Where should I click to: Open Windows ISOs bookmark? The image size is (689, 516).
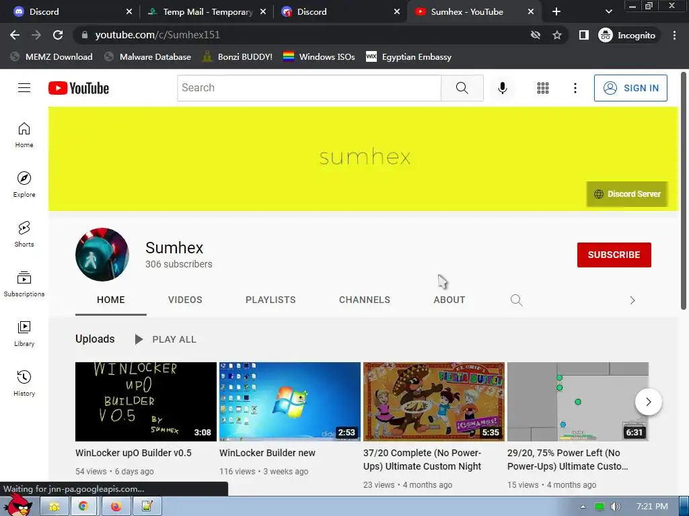coord(319,57)
